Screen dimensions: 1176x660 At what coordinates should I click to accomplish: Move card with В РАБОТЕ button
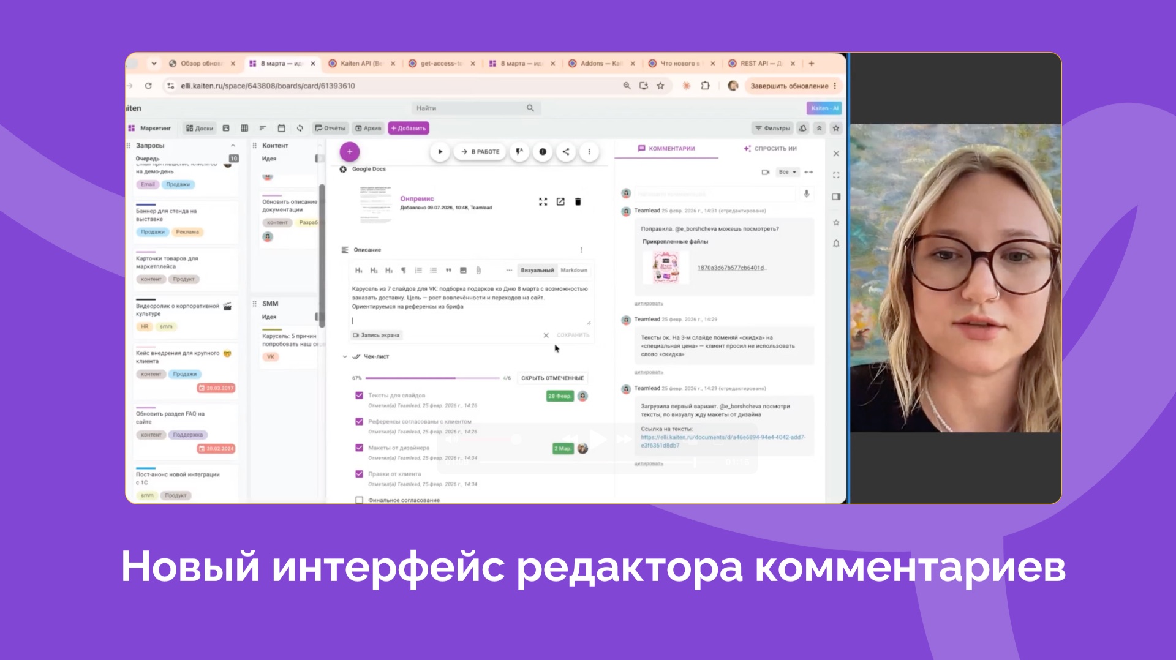480,152
